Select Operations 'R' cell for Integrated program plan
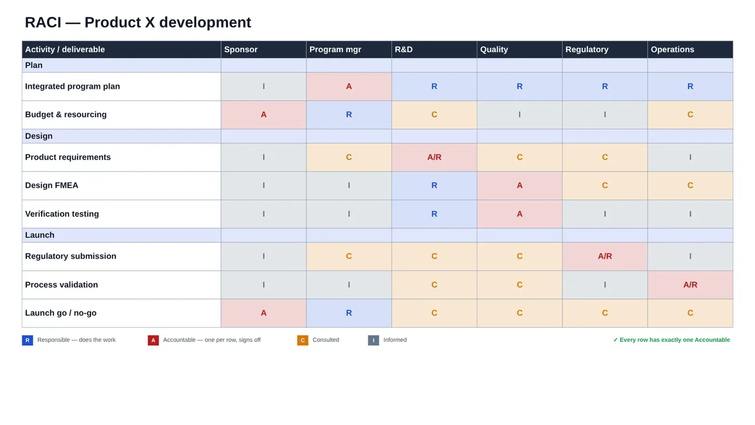 (x=690, y=87)
